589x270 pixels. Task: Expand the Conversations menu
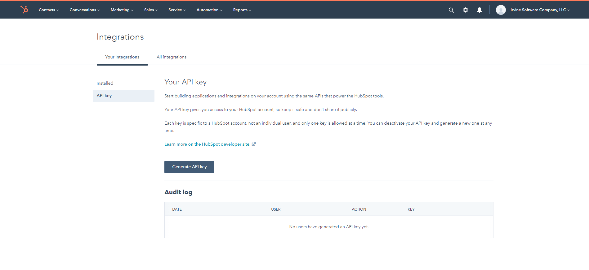(x=85, y=10)
